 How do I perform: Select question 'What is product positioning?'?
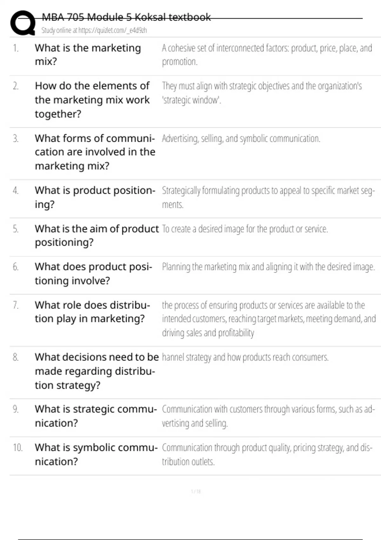point(95,197)
